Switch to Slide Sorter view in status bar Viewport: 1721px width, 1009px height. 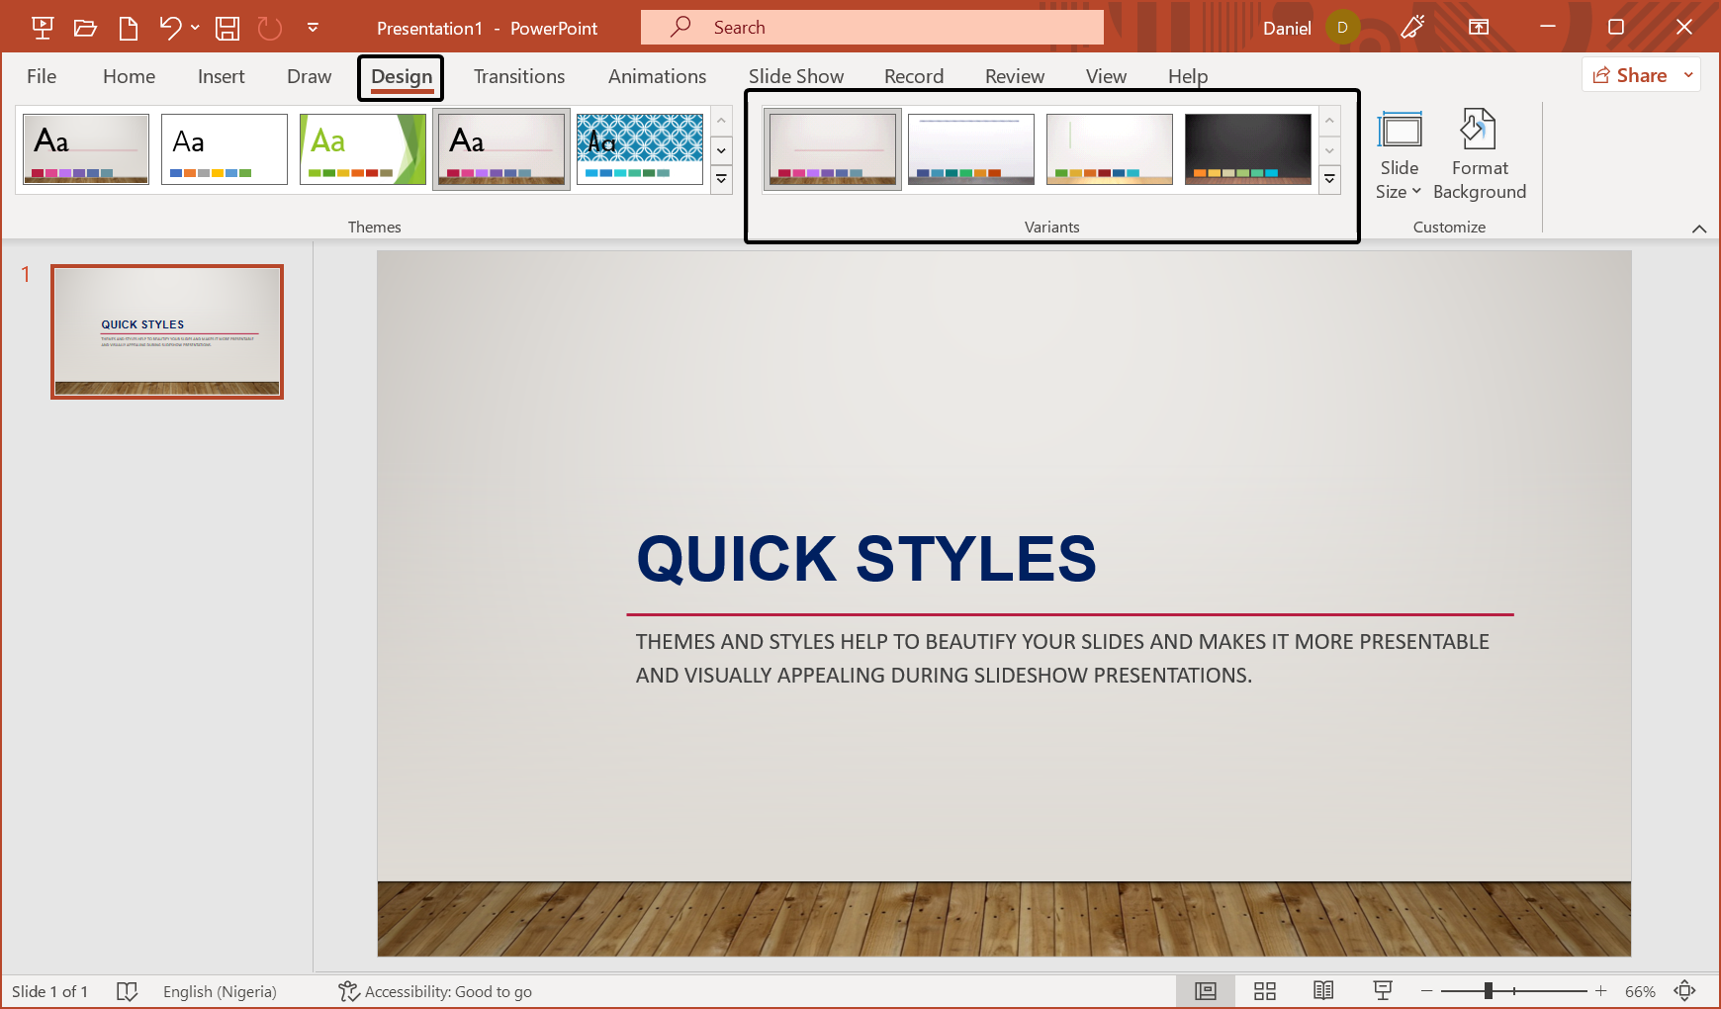point(1264,990)
